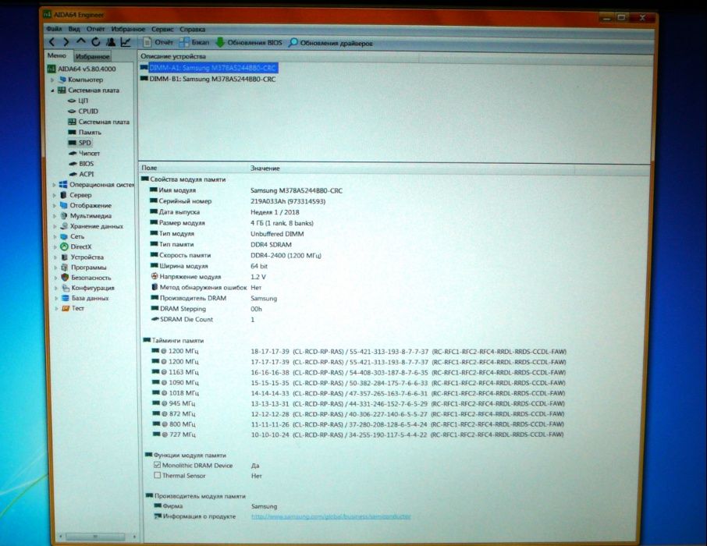Refresh the view with the Refresh icon
This screenshot has height=546, width=707.
point(95,42)
